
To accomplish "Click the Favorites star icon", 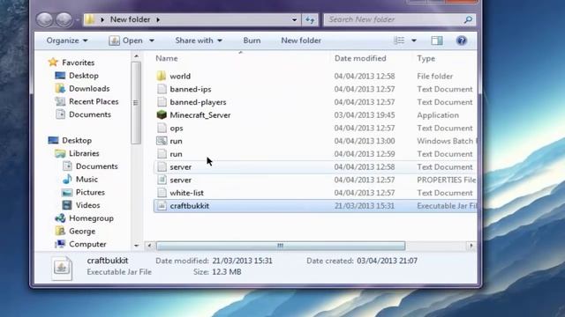I will [53, 63].
